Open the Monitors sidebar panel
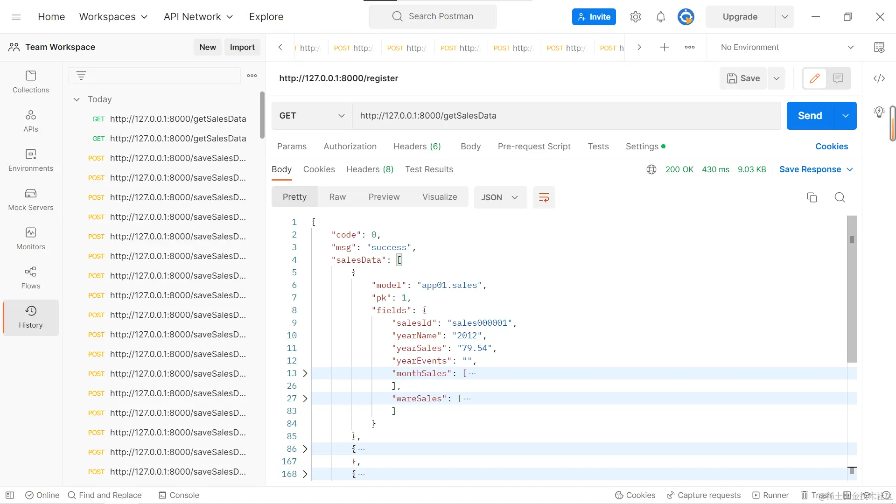896x504 pixels. (x=31, y=238)
